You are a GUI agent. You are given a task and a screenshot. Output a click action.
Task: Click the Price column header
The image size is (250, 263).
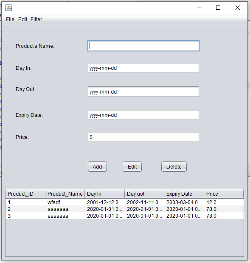[224, 194]
